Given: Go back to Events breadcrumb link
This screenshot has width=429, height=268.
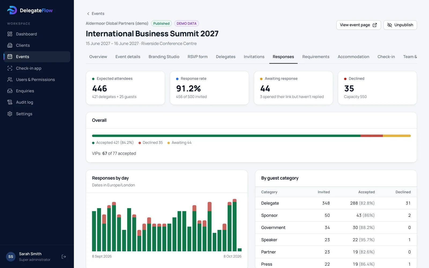Looking at the screenshot, I should [95, 14].
